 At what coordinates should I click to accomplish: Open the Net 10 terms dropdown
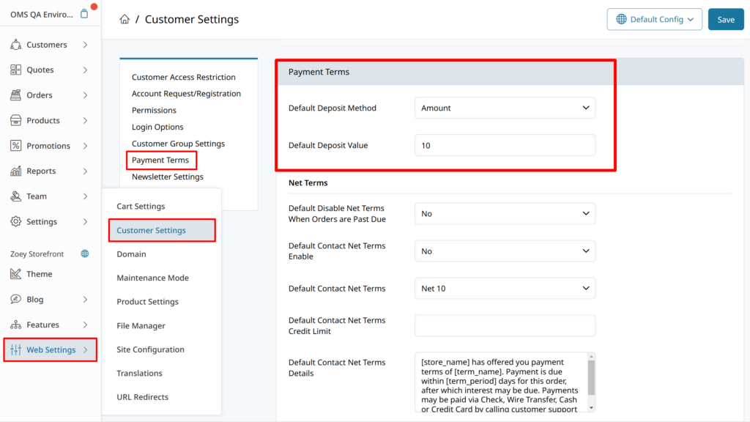click(505, 288)
